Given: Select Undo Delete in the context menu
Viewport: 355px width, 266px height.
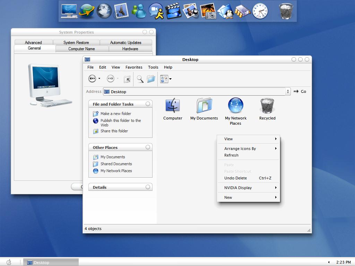Looking at the screenshot, I should tap(248, 178).
